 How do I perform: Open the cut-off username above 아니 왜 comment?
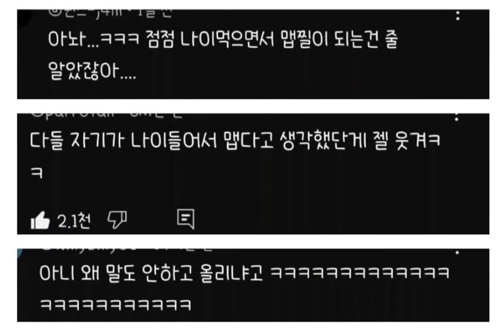click(89, 250)
